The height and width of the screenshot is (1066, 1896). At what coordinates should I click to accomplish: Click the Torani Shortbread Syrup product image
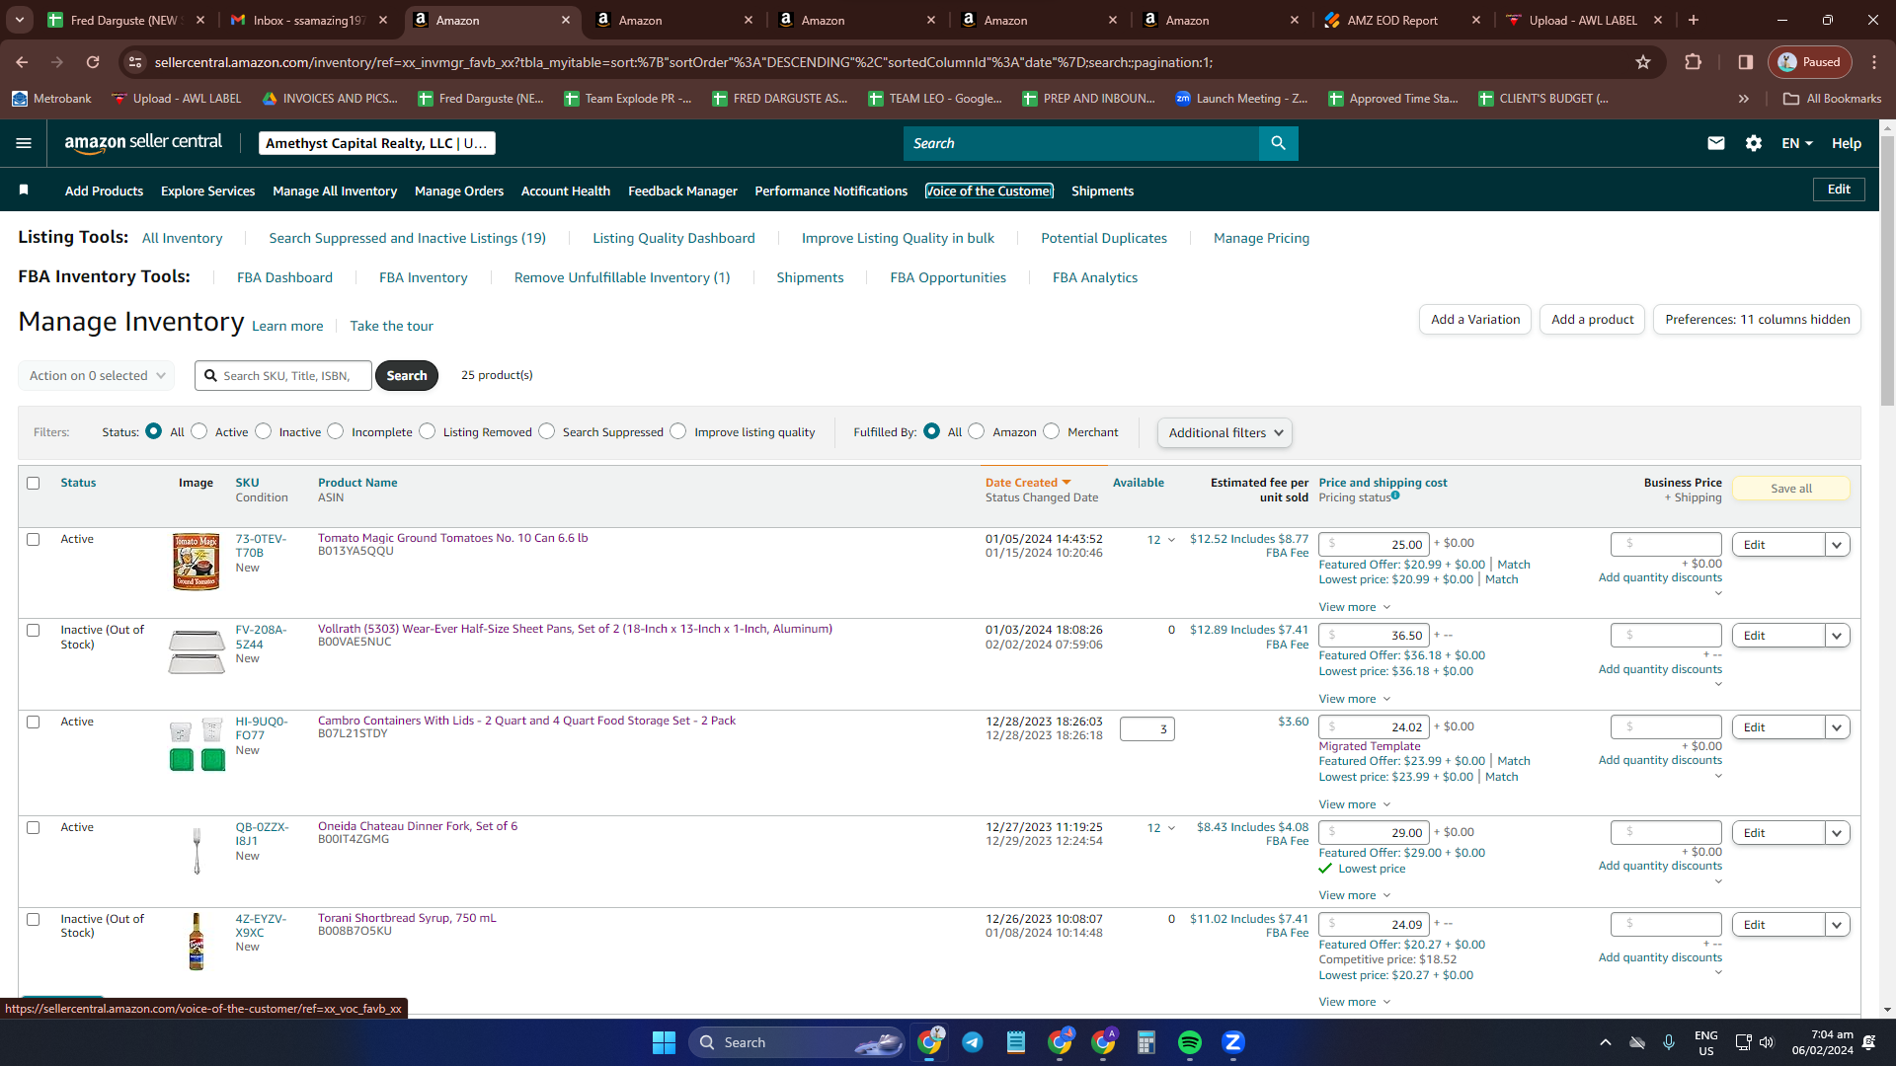pyautogui.click(x=197, y=942)
